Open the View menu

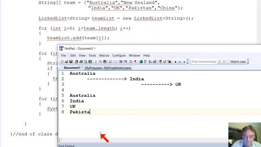82,56
